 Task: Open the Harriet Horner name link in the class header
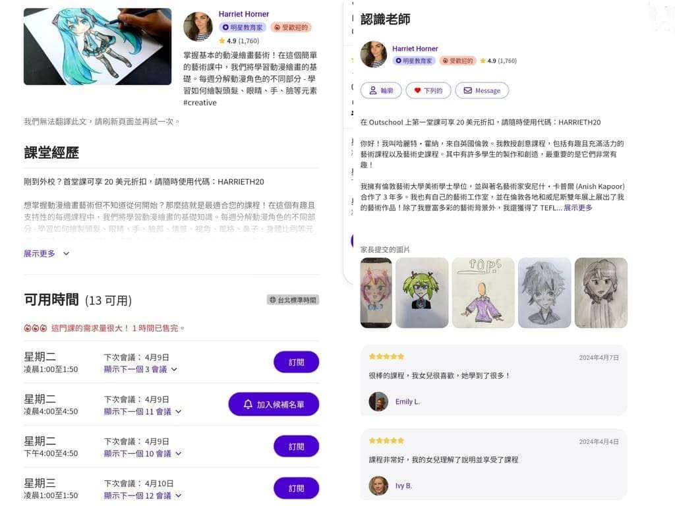pyautogui.click(x=244, y=14)
